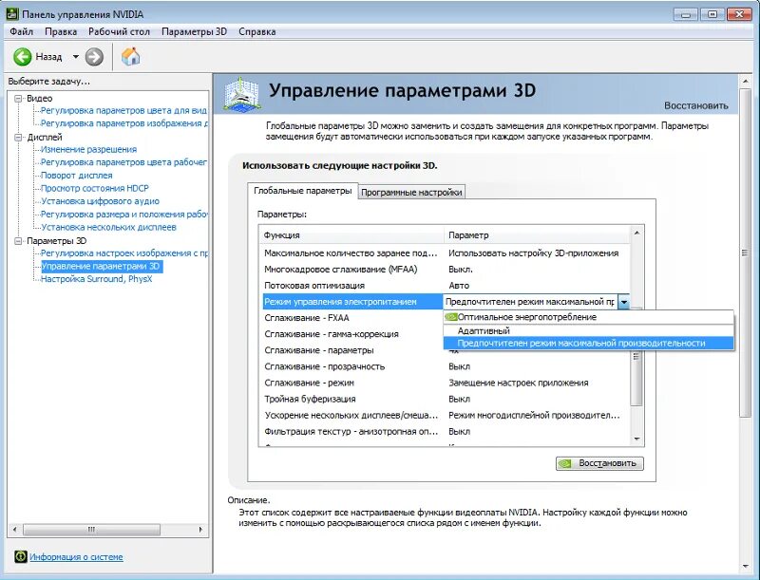This screenshot has width=760, height=580.
Task: Open Установка нескольких дисплеев task
Action: 108,227
